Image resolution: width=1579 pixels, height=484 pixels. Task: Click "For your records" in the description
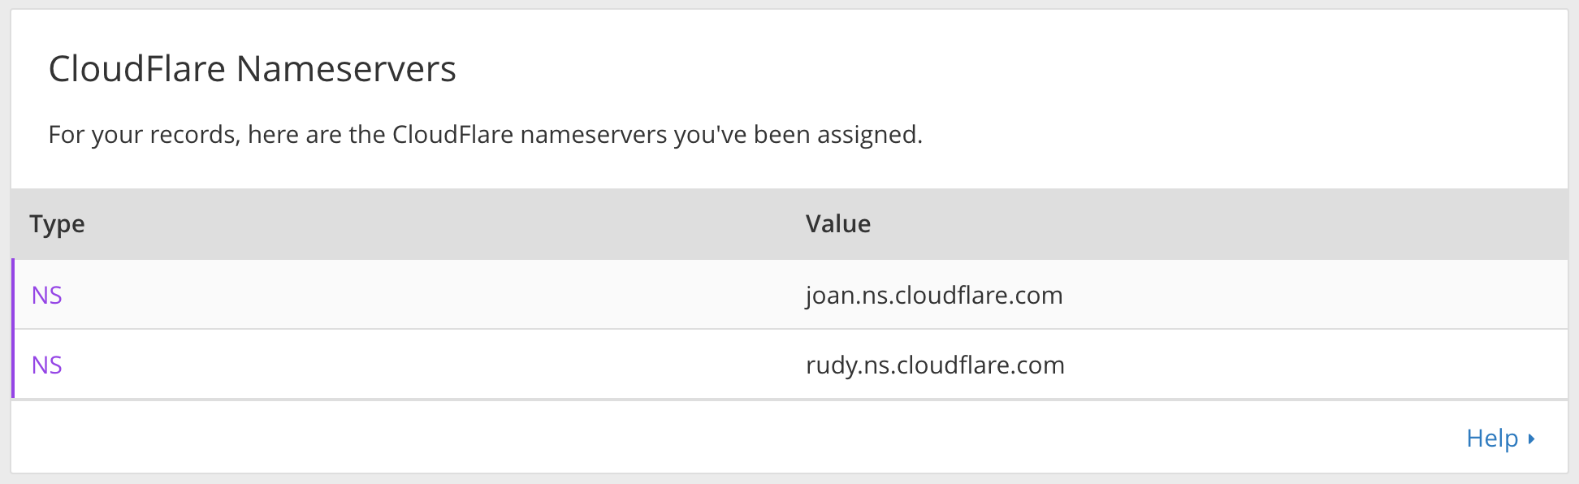(144, 134)
